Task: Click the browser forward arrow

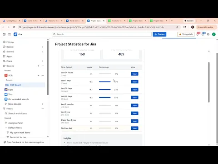Action: point(9,27)
